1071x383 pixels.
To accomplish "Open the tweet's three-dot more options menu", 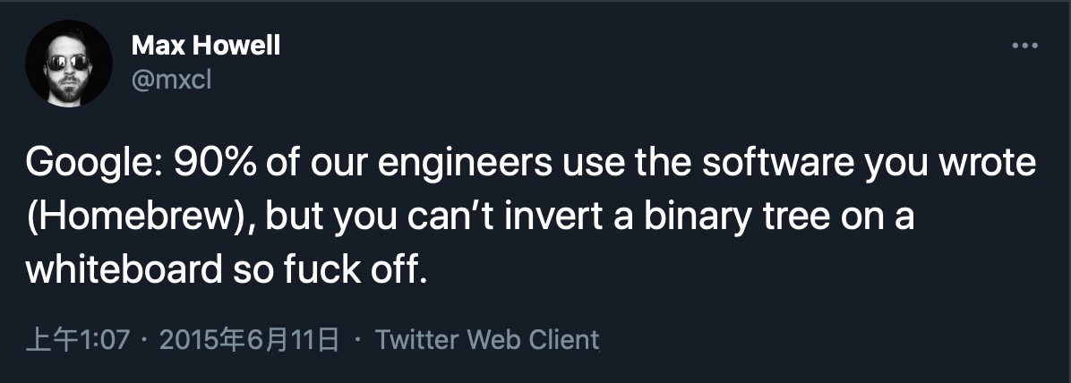I will click(1024, 46).
